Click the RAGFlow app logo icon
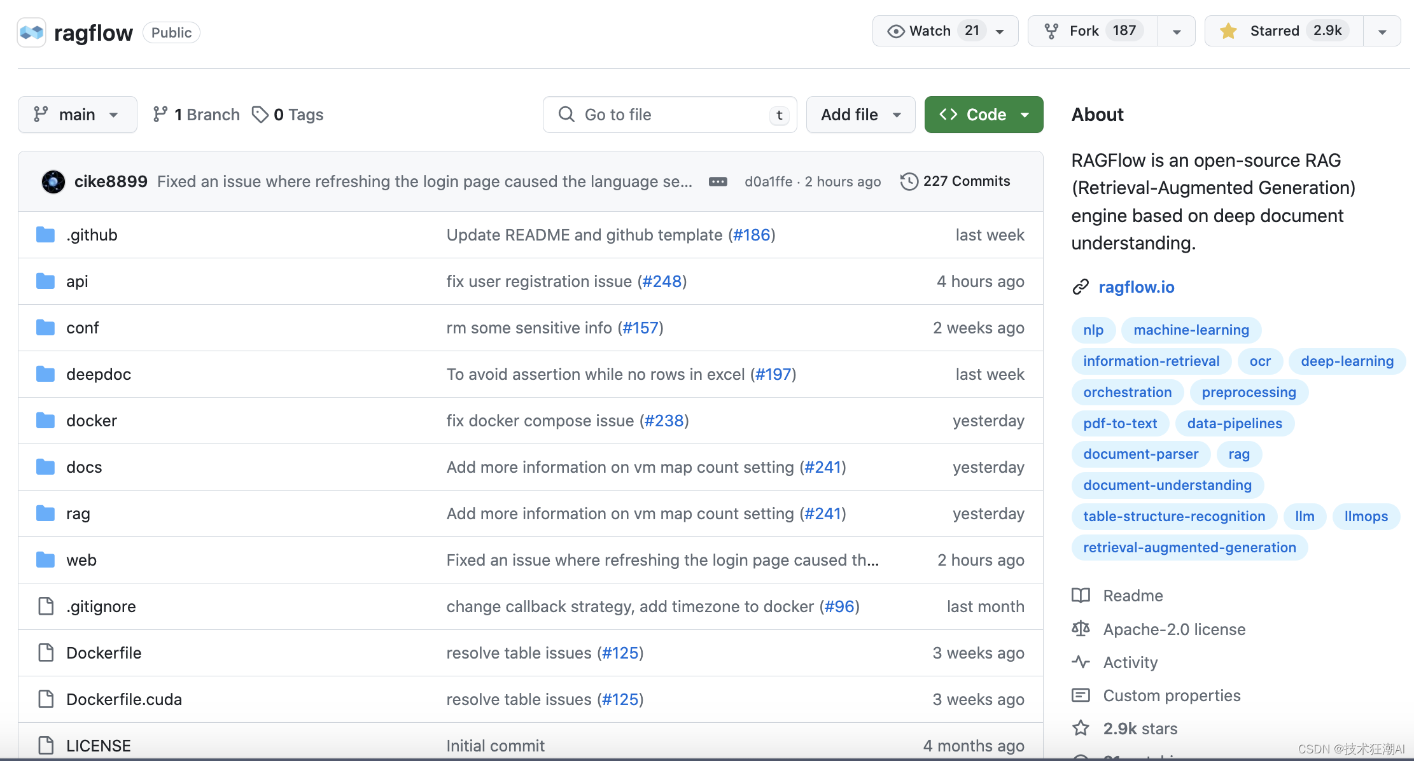 (31, 32)
